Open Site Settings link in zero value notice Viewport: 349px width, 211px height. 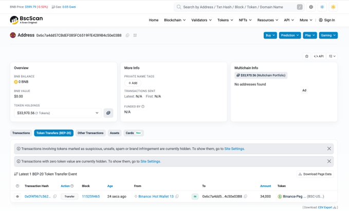(151, 161)
